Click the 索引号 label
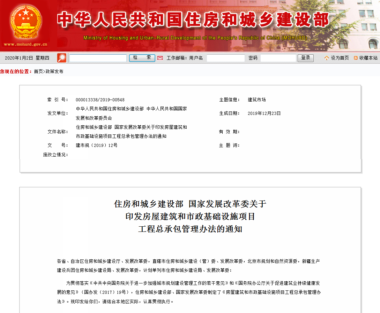380x313 pixels. [x=58, y=100]
